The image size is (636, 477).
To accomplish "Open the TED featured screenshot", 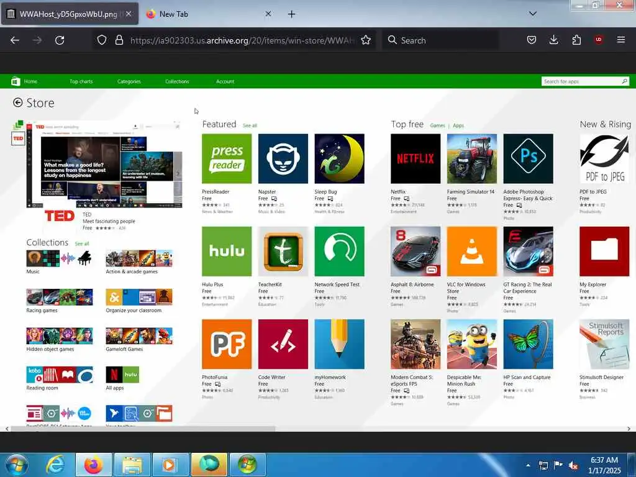I will pos(104,164).
